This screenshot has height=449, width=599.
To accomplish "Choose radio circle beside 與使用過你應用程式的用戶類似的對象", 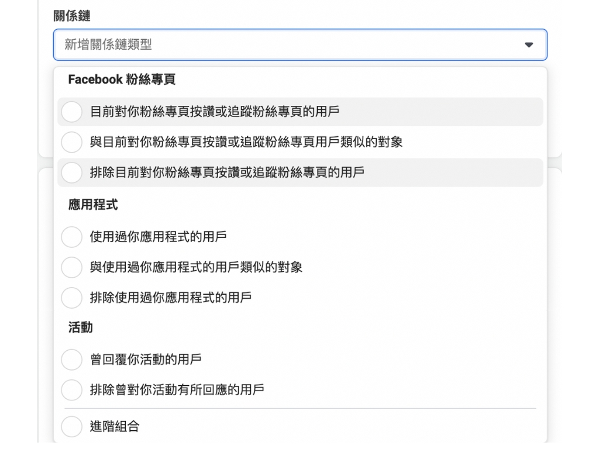I will (x=71, y=267).
